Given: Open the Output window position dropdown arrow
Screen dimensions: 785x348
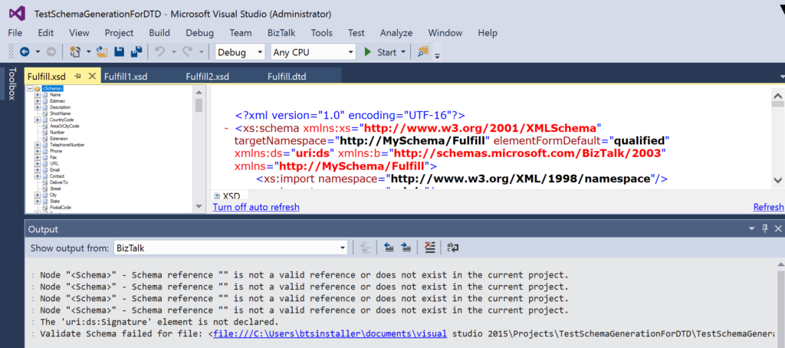Looking at the screenshot, I should (751, 229).
